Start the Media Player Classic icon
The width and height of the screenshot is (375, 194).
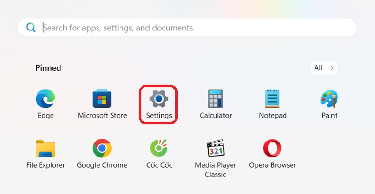pos(216,149)
